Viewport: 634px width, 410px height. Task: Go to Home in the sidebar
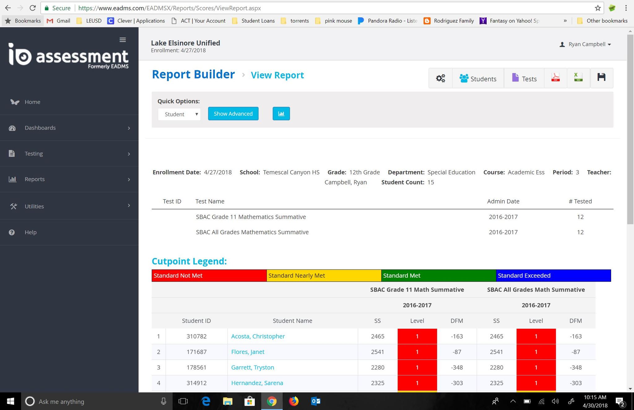[x=32, y=102]
